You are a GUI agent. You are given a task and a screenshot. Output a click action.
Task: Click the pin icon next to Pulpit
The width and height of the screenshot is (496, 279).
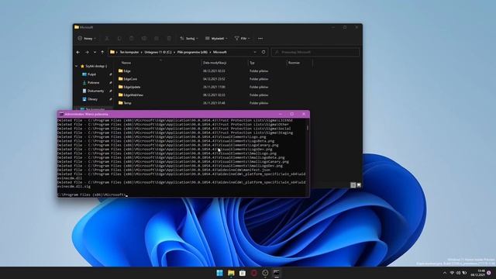click(110, 74)
